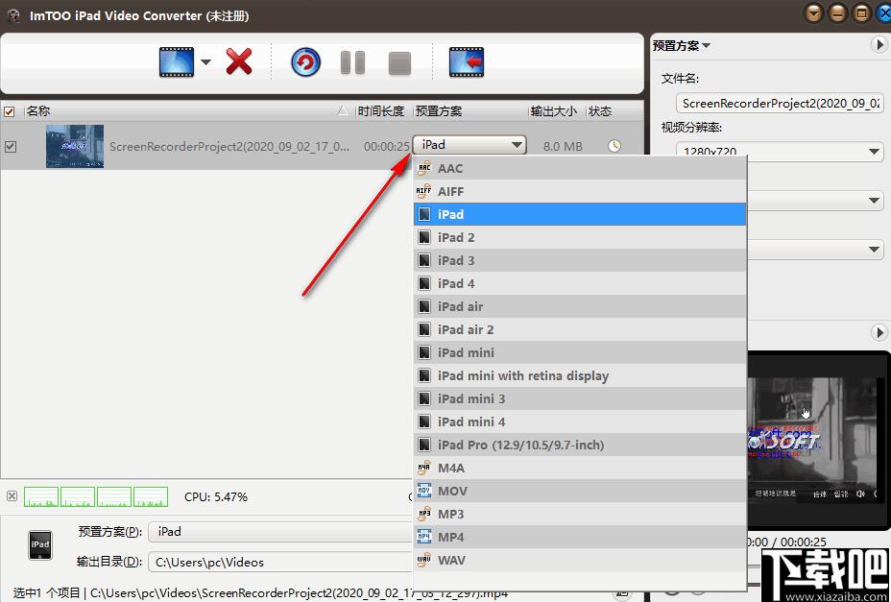Screen dimensions: 891x602
Task: Select iPad mini with retina display profile
Action: click(580, 375)
